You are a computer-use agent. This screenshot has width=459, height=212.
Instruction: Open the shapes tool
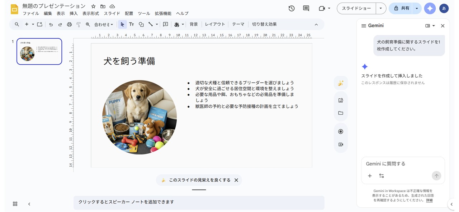pos(141,24)
